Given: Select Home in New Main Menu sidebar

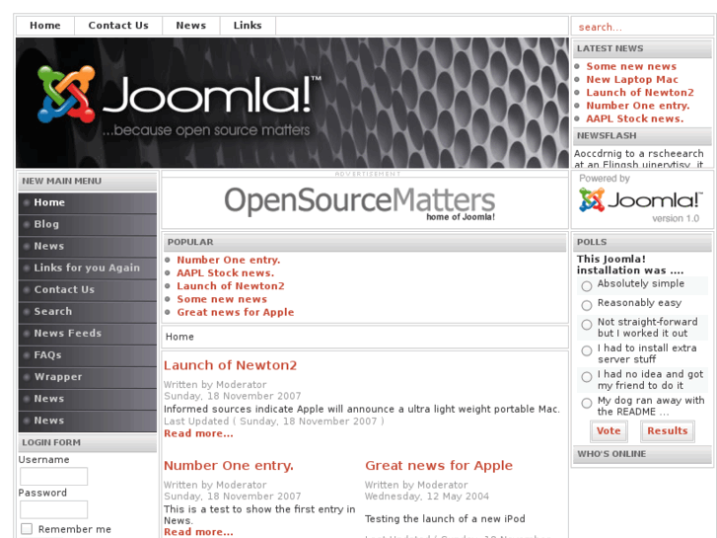Looking at the screenshot, I should pyautogui.click(x=88, y=202).
